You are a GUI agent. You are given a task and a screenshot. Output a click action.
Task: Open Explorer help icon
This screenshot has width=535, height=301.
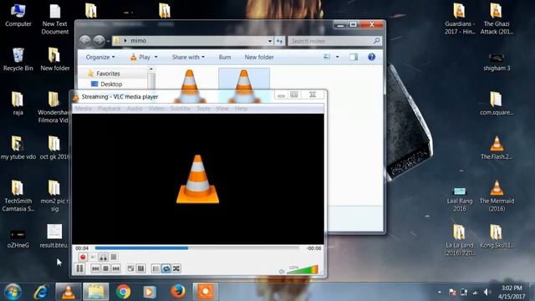(x=371, y=57)
